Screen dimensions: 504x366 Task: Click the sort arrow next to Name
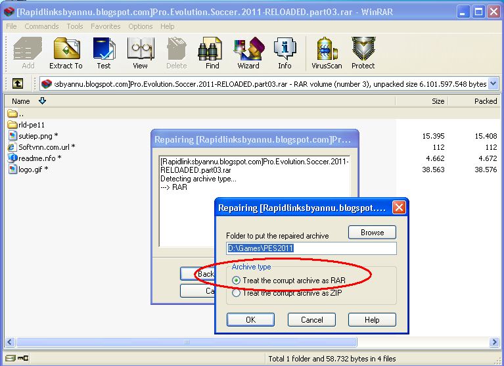point(42,101)
